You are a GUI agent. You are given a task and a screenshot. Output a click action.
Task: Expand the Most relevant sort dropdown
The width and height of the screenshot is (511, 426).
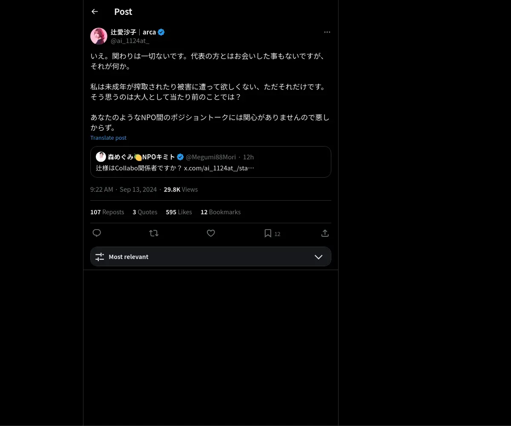[x=211, y=256]
